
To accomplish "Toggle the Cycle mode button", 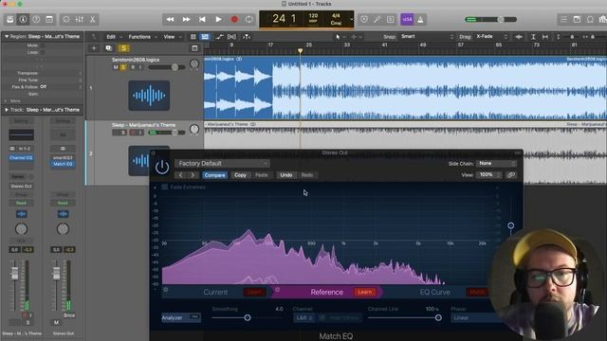I will [x=248, y=19].
